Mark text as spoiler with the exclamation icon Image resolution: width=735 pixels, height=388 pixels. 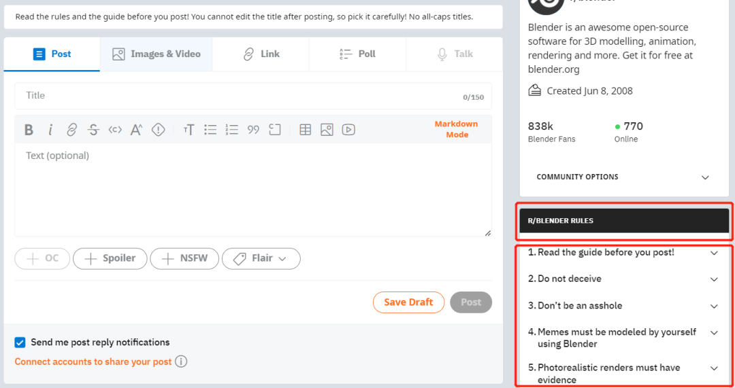(x=159, y=130)
